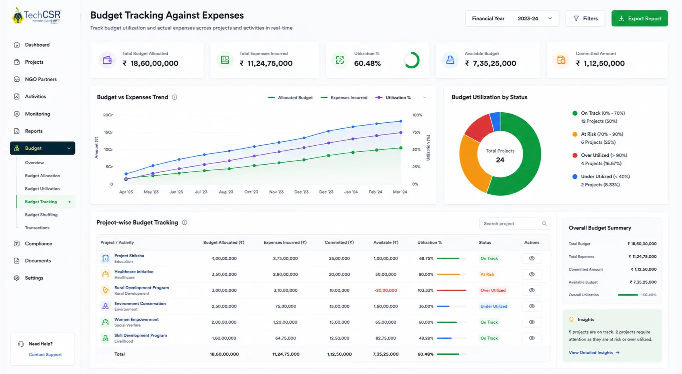Click the Dashboard sidebar icon
The height and width of the screenshot is (374, 682).
coord(17,45)
